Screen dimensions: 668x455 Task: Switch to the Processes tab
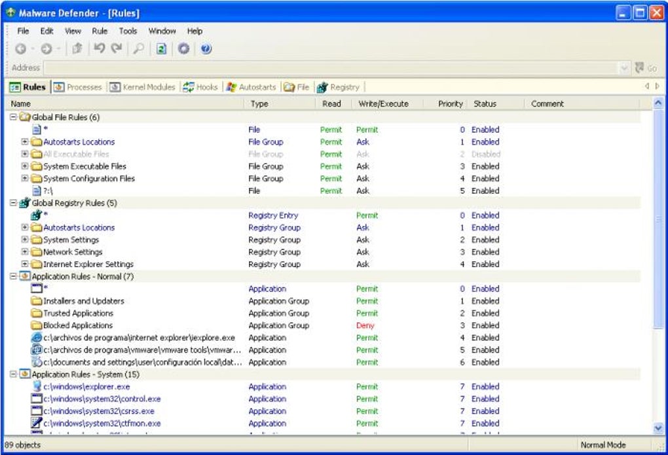[x=78, y=87]
